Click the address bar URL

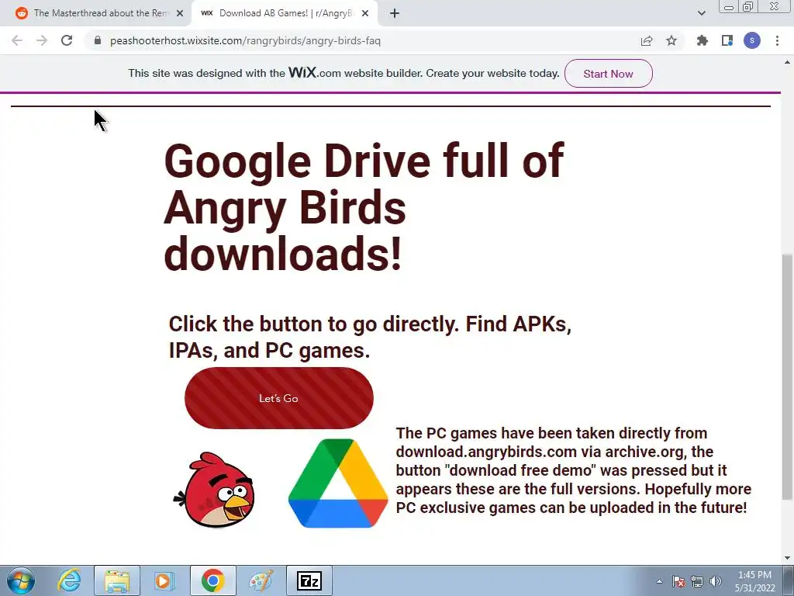[x=245, y=40]
